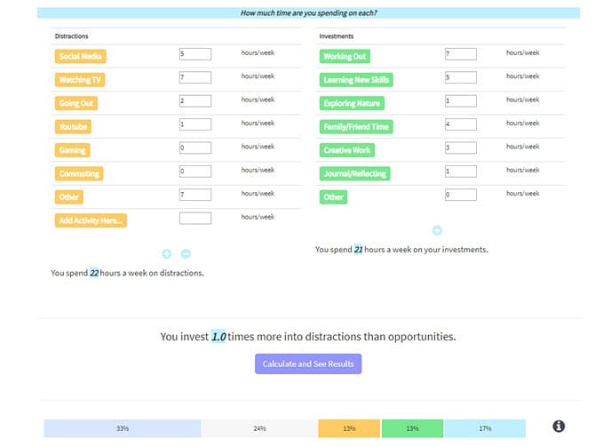This screenshot has height=447, width=595.
Task: Focus the Creative Work hours input
Action: coord(460,148)
